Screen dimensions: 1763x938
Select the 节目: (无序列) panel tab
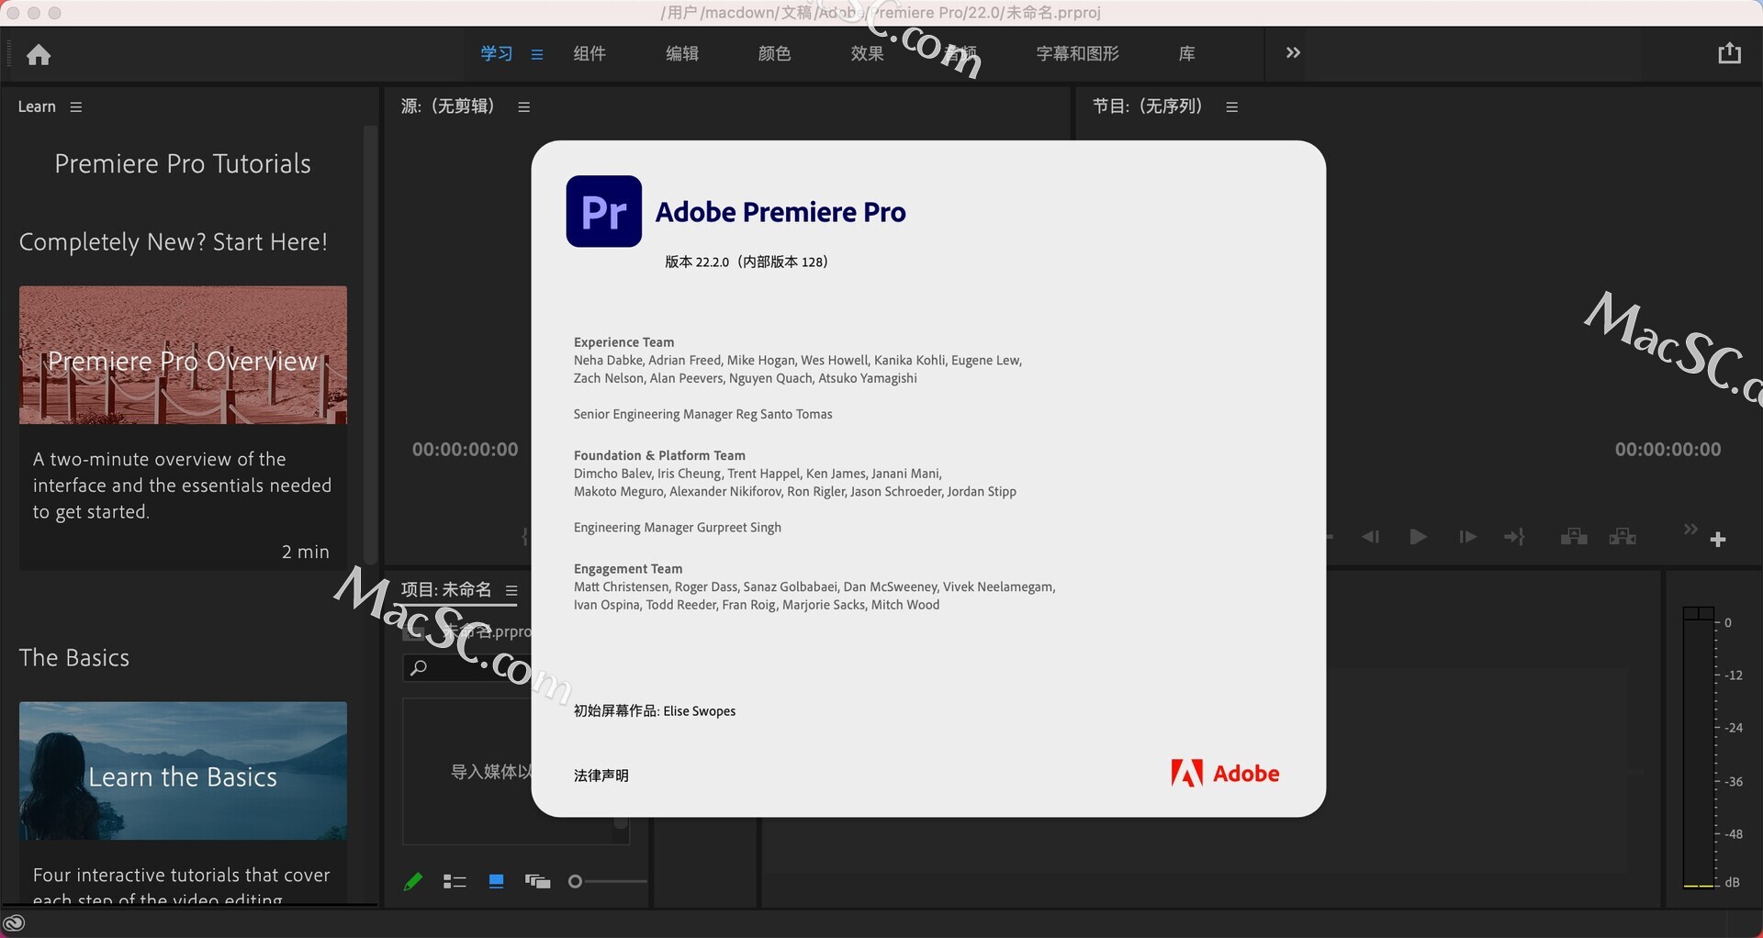(1148, 106)
